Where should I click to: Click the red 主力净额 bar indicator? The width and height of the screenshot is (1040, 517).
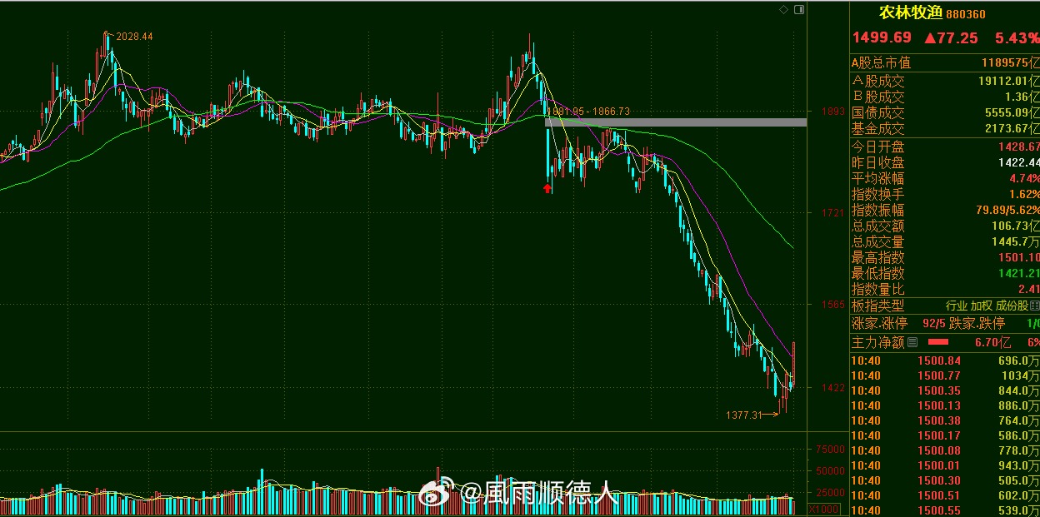coord(937,342)
